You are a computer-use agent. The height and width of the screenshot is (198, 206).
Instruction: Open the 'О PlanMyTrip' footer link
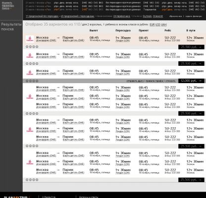49,197
